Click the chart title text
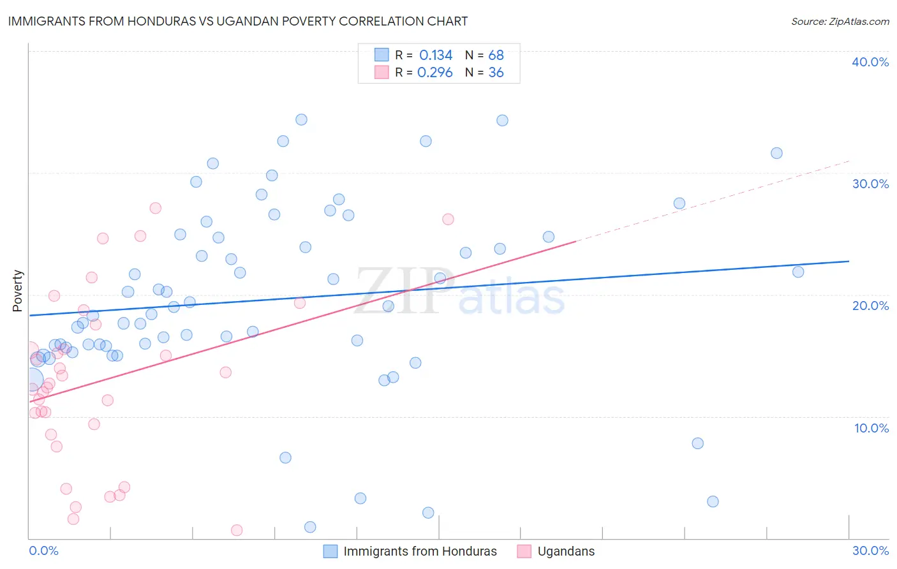The width and height of the screenshot is (897, 569). coord(238,21)
